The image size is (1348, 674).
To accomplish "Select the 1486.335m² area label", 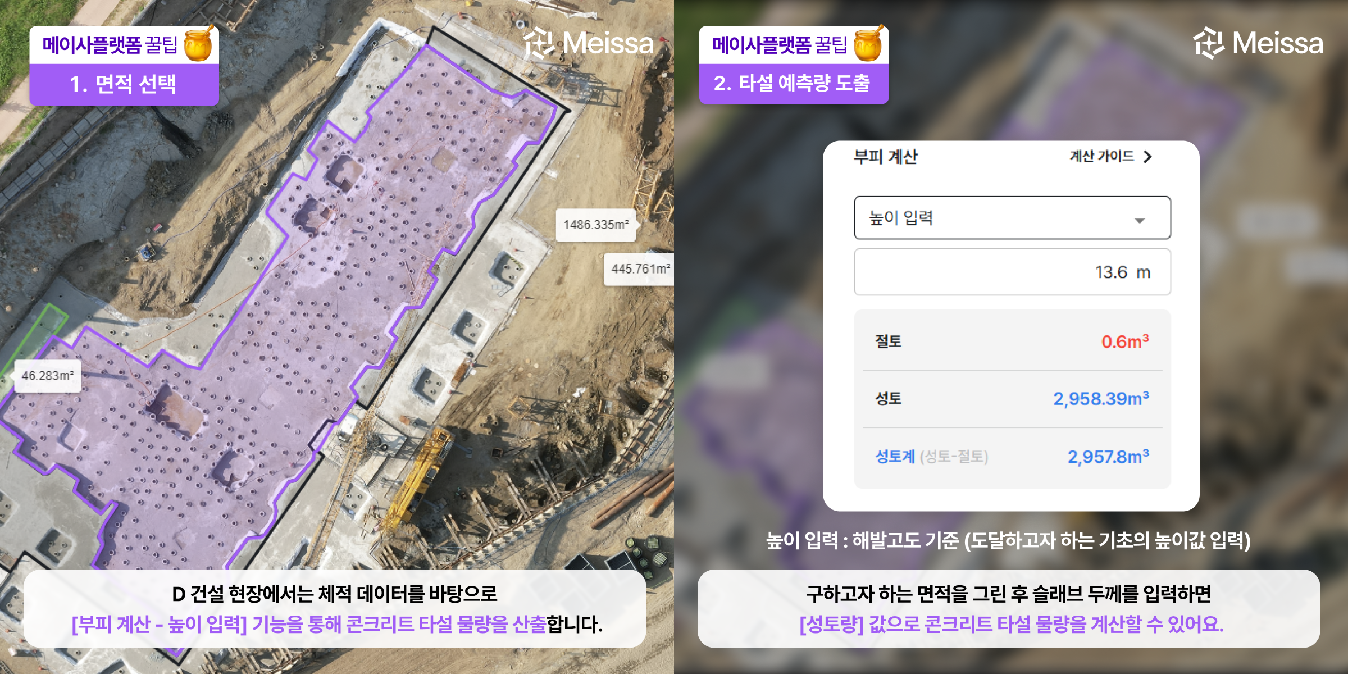I will point(596,225).
